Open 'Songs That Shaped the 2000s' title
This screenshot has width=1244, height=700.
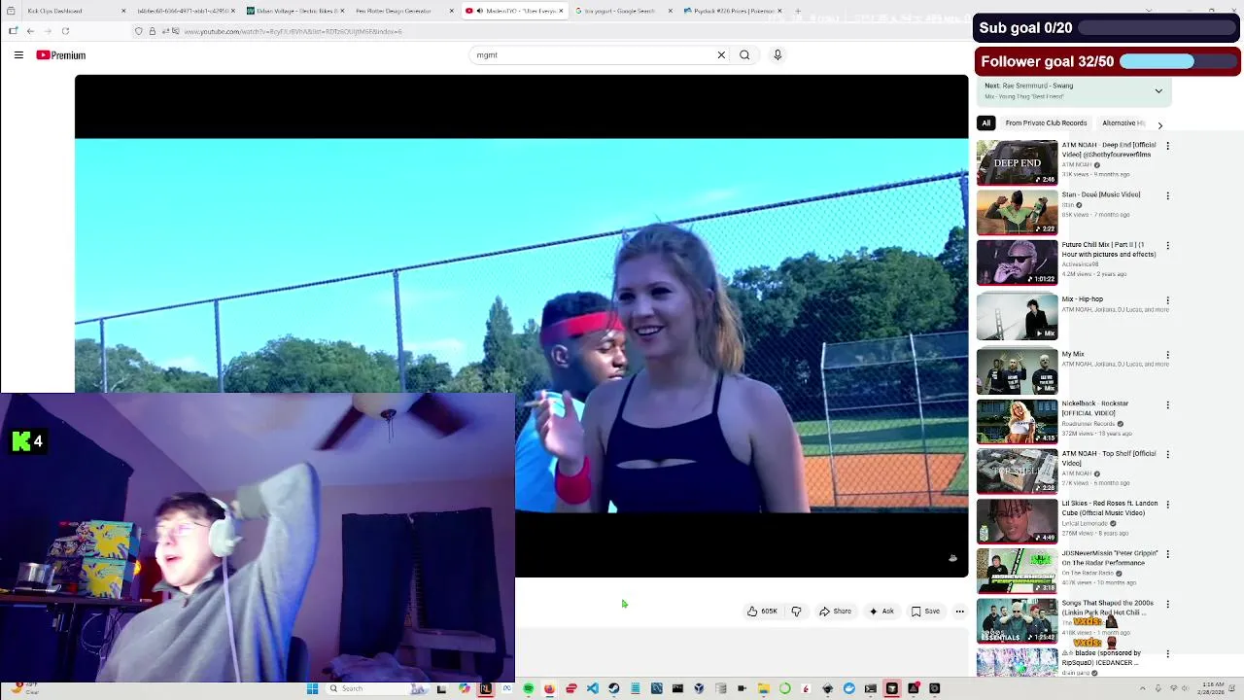coord(1108,608)
